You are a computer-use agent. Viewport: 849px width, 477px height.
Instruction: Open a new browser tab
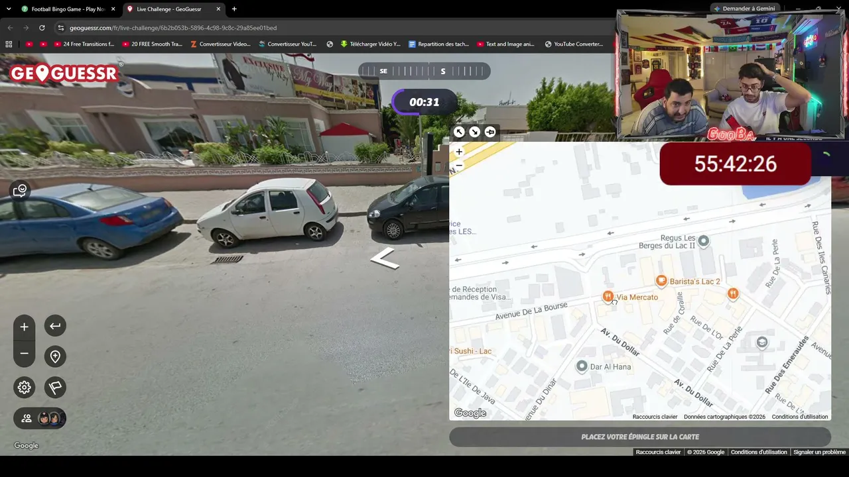234,9
